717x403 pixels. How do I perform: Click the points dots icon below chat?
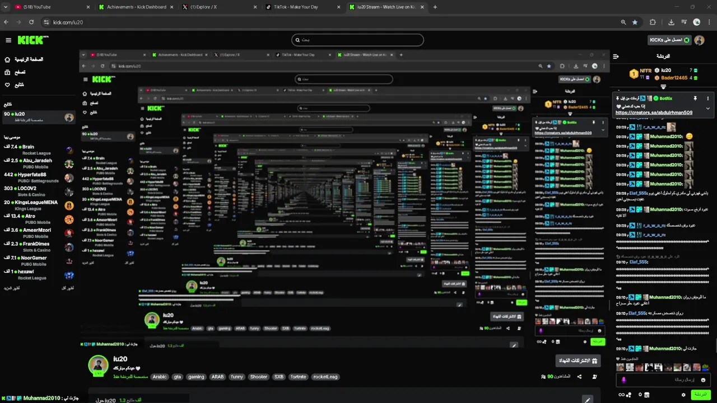[628, 395]
